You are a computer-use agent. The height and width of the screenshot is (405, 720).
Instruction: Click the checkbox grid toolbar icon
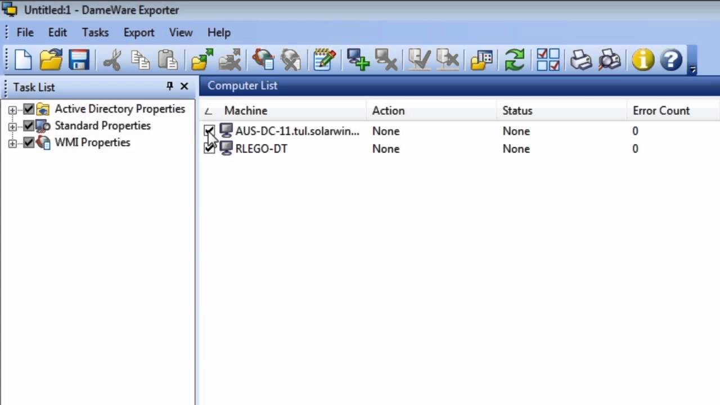point(548,60)
